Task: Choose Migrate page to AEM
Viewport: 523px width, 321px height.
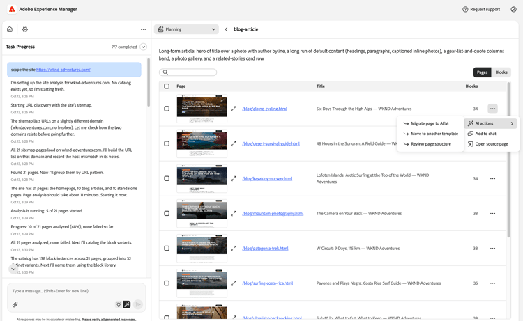Action: 430,123
